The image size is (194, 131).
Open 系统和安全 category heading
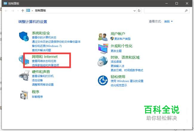point(41,33)
